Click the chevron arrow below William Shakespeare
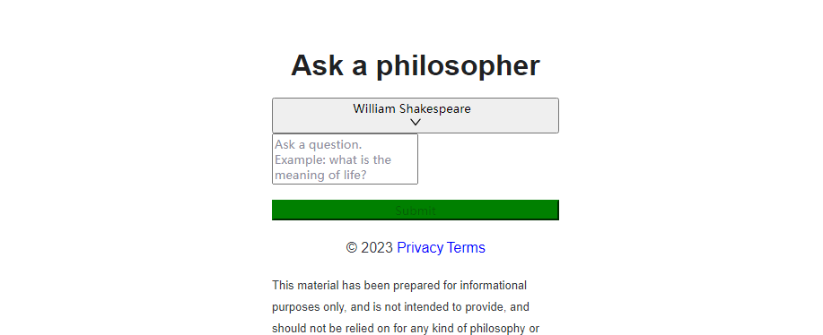Viewport: 823px width, 335px height. [x=416, y=123]
